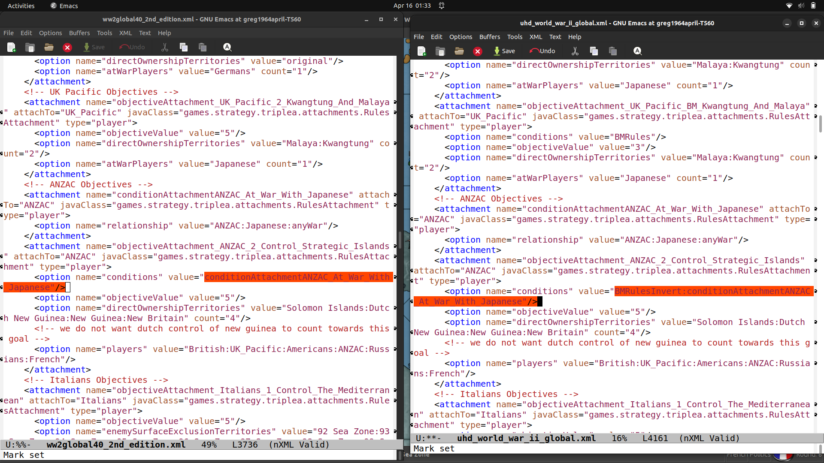The image size is (824, 463).
Task: Click New File icon in left Emacs window
Action: [x=12, y=47]
